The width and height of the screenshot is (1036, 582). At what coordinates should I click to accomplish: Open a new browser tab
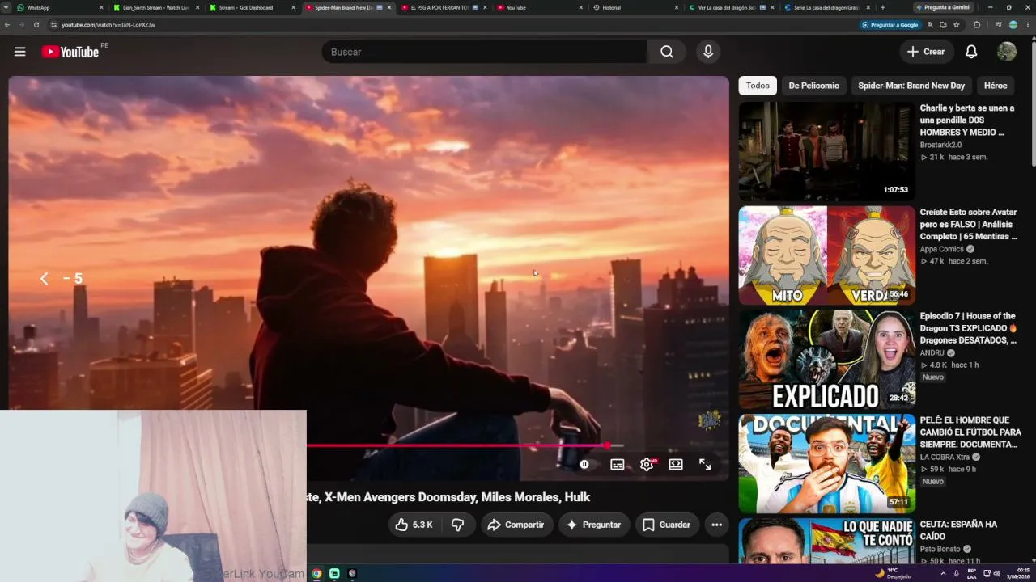click(882, 7)
